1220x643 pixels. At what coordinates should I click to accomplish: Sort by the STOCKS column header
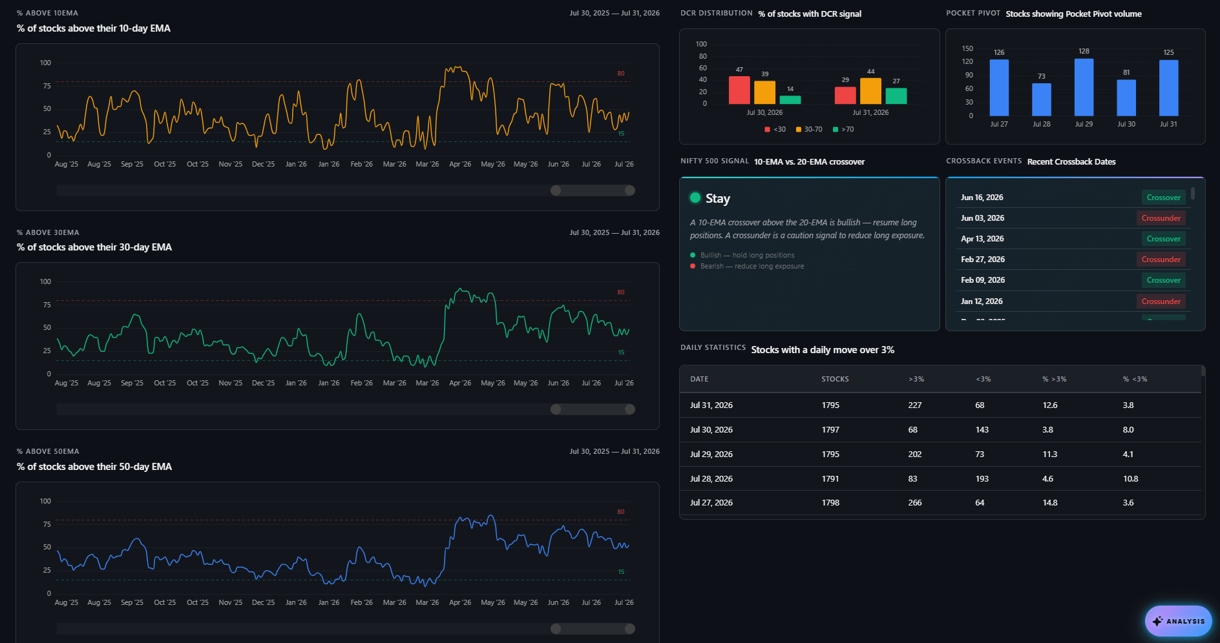pos(835,379)
